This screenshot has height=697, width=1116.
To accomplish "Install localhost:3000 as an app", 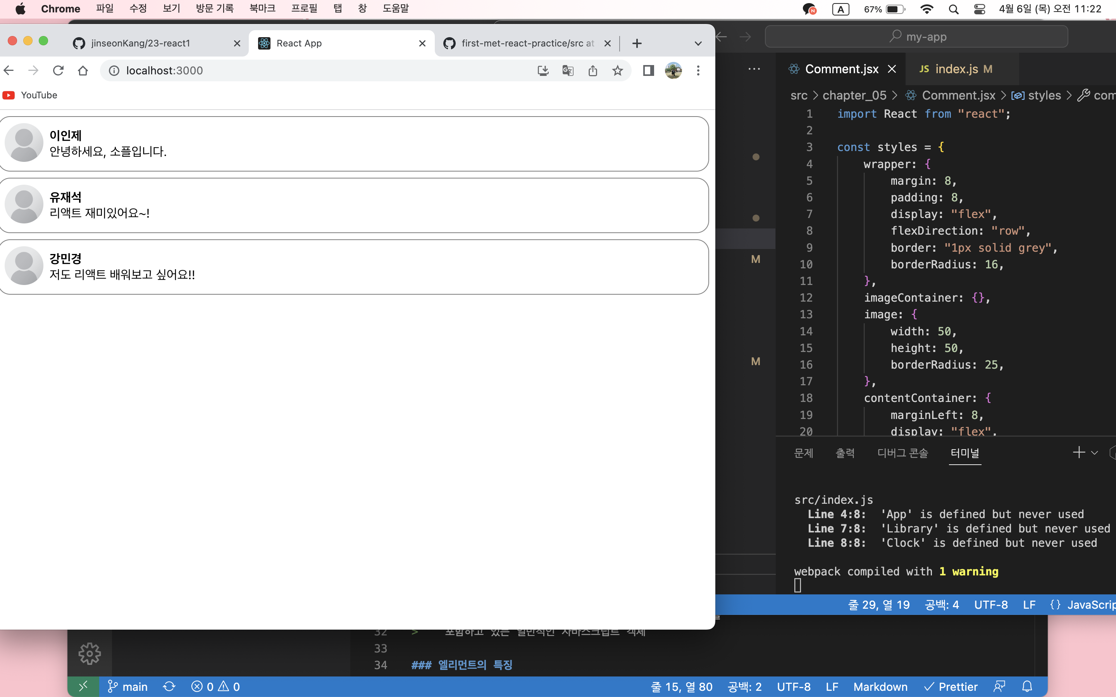I will click(x=543, y=70).
